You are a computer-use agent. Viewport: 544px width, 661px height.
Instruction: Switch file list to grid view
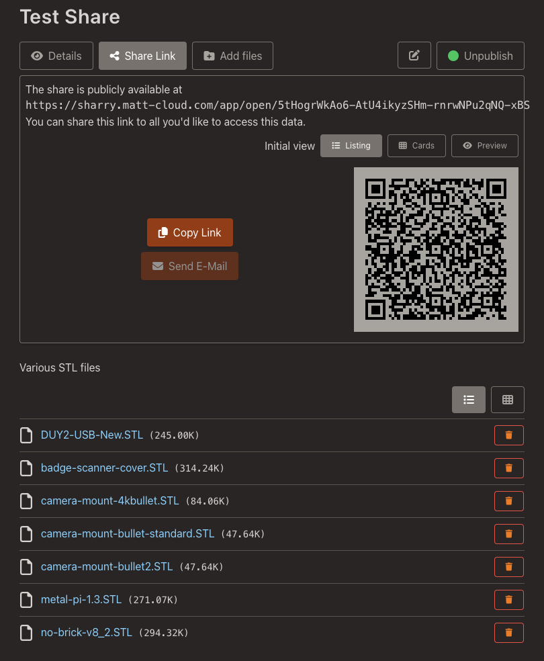pyautogui.click(x=508, y=400)
